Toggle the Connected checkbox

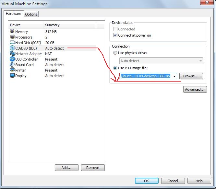point(115,29)
